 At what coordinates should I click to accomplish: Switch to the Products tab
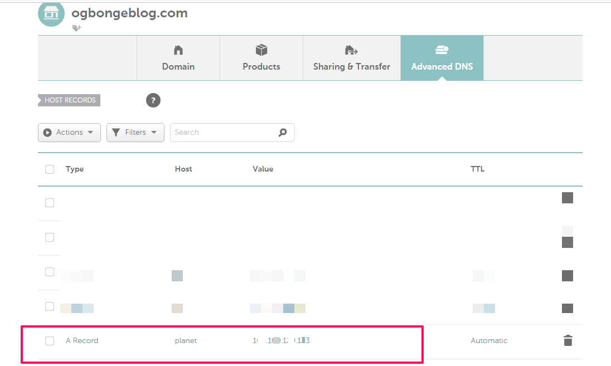point(261,58)
